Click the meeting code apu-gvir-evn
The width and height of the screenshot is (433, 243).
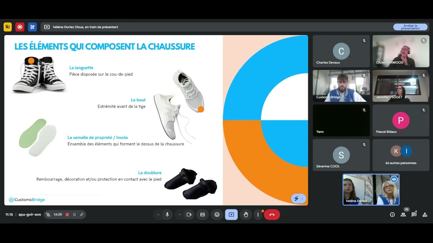point(30,215)
